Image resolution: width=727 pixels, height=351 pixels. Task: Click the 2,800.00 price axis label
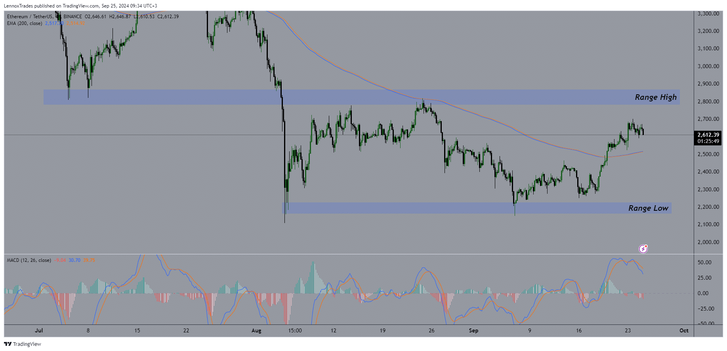pyautogui.click(x=708, y=101)
